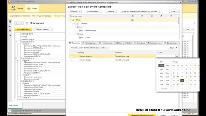Go back with the left arrow button

17,23
